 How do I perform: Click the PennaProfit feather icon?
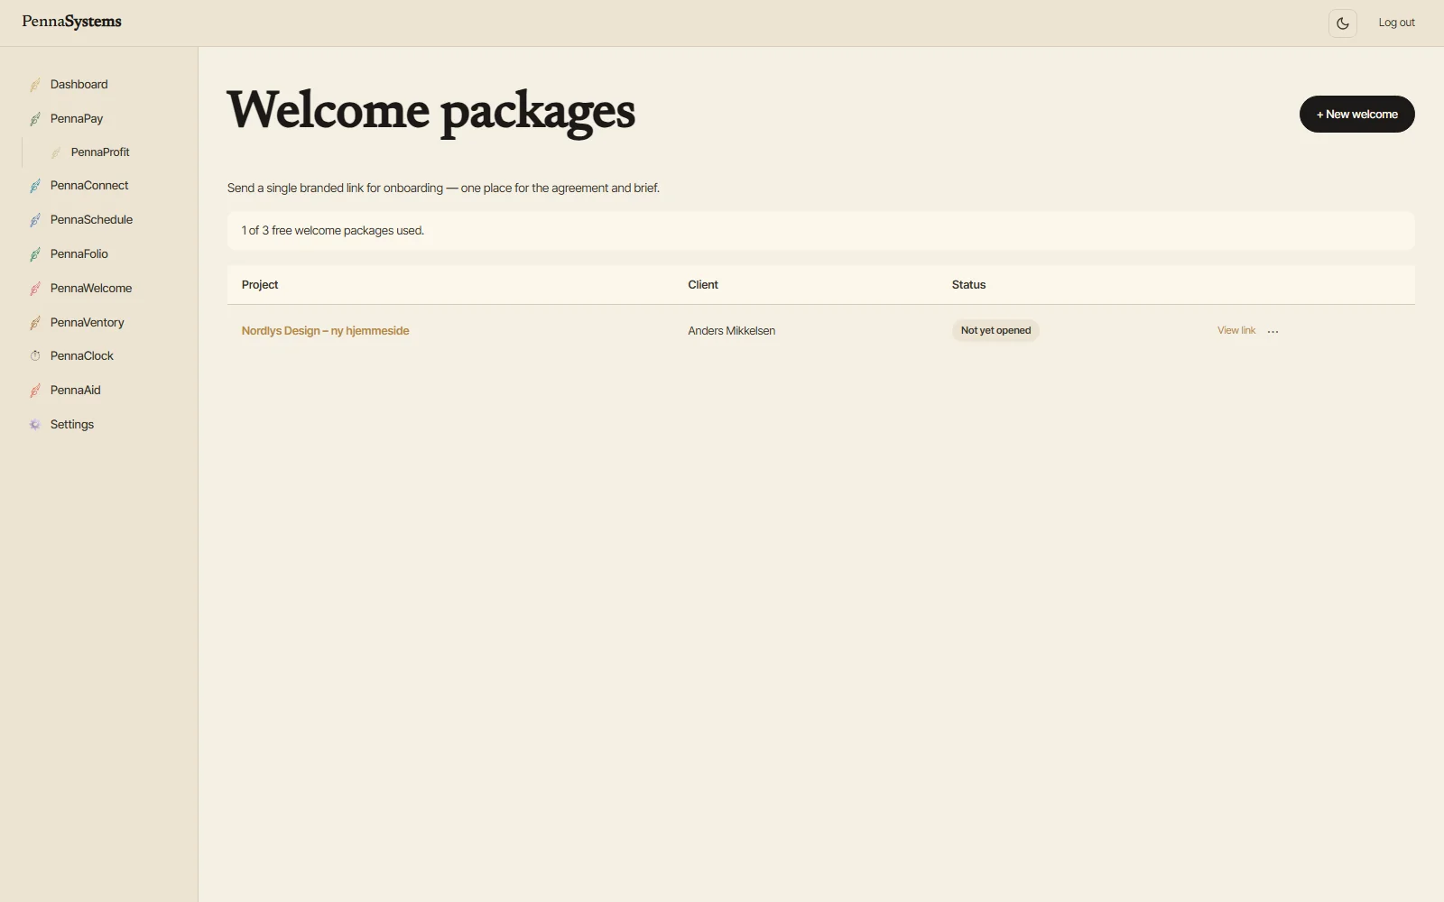click(56, 152)
